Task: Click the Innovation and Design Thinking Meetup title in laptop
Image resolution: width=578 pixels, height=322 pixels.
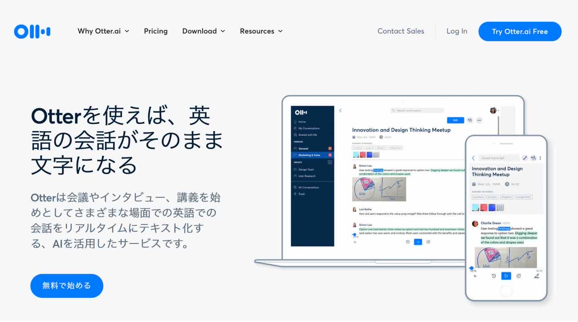Action: (x=401, y=130)
